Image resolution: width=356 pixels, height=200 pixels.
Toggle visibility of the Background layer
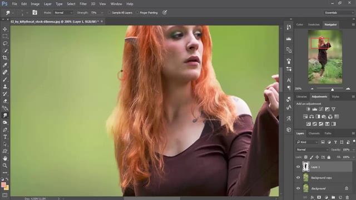point(298,188)
